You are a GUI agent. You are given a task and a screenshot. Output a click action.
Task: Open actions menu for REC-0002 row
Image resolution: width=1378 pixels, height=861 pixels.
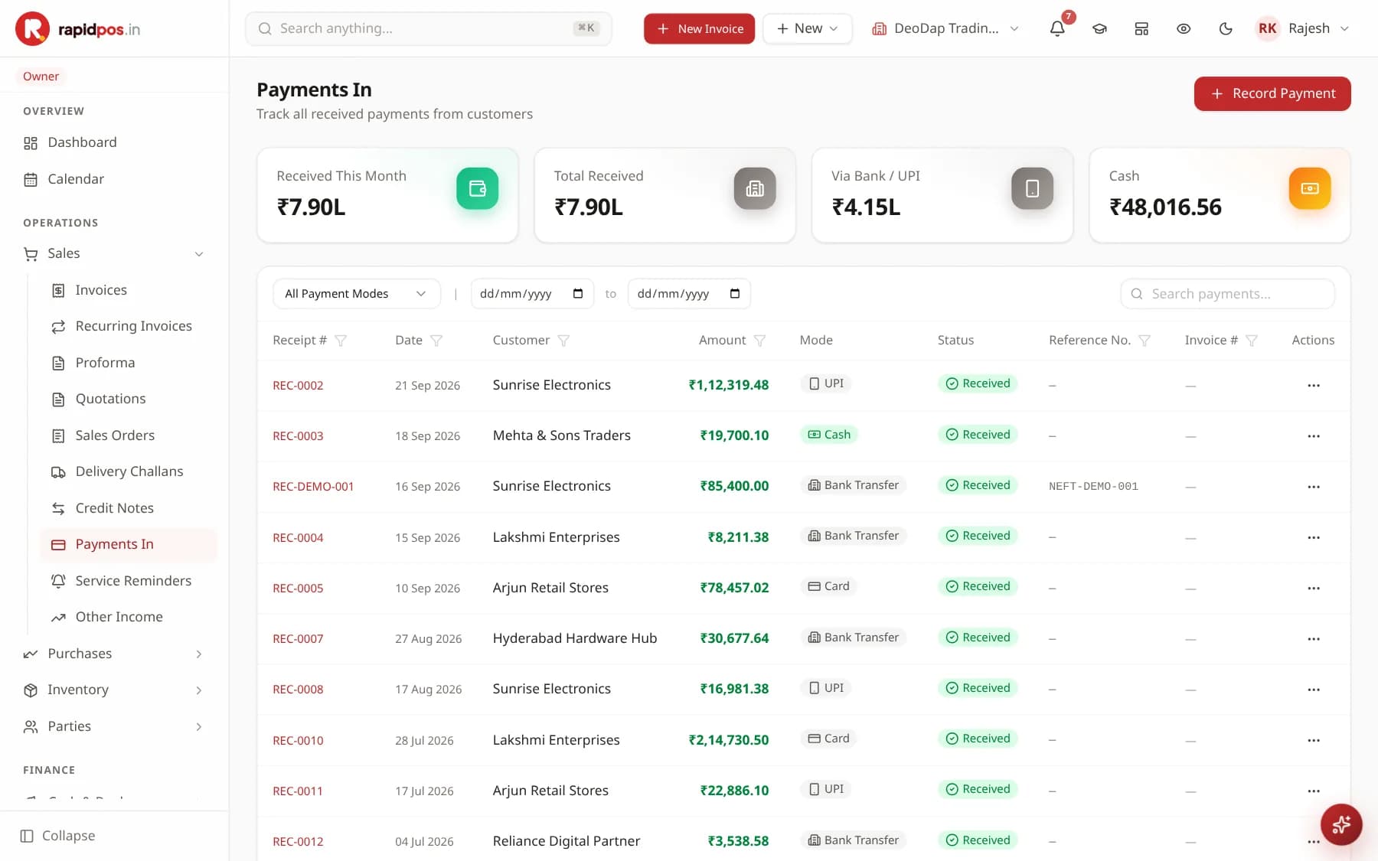click(1314, 386)
